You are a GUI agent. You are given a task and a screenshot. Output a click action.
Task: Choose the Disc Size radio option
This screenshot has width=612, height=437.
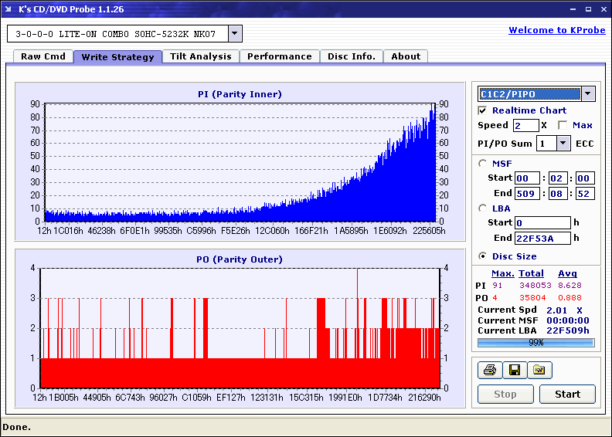pyautogui.click(x=483, y=256)
